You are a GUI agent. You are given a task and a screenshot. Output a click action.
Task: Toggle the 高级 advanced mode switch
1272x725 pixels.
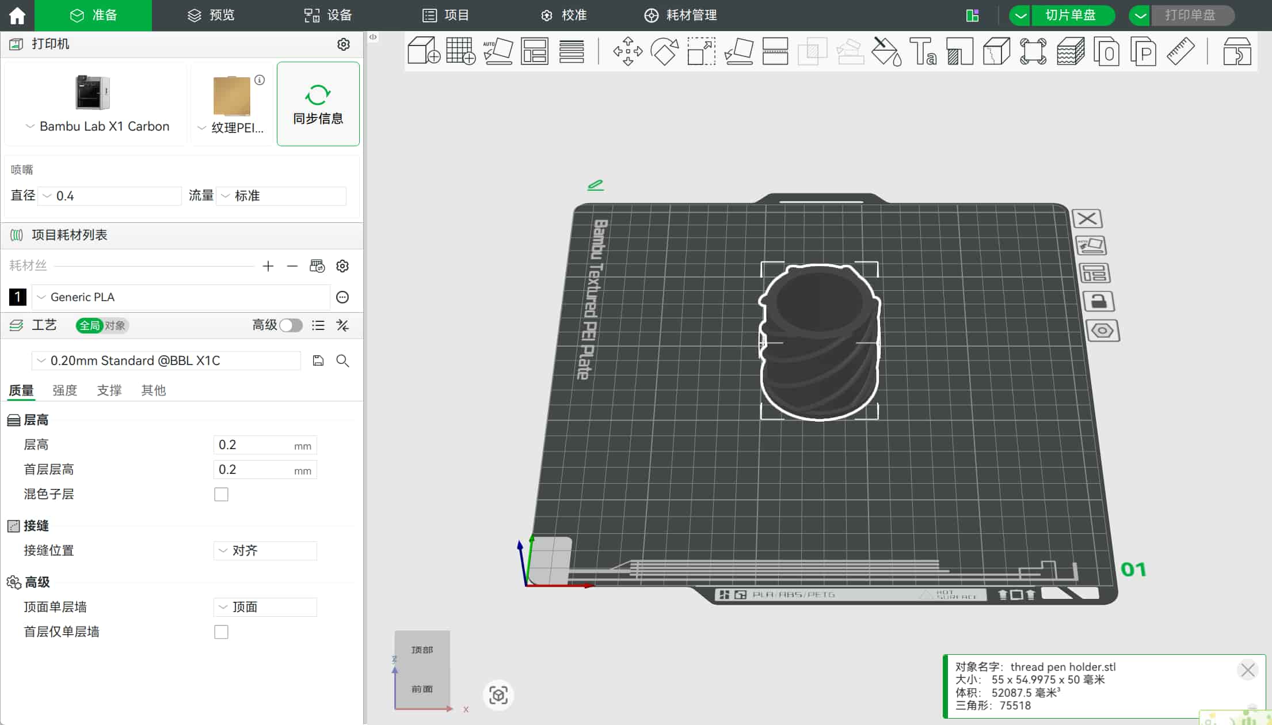[x=291, y=325]
